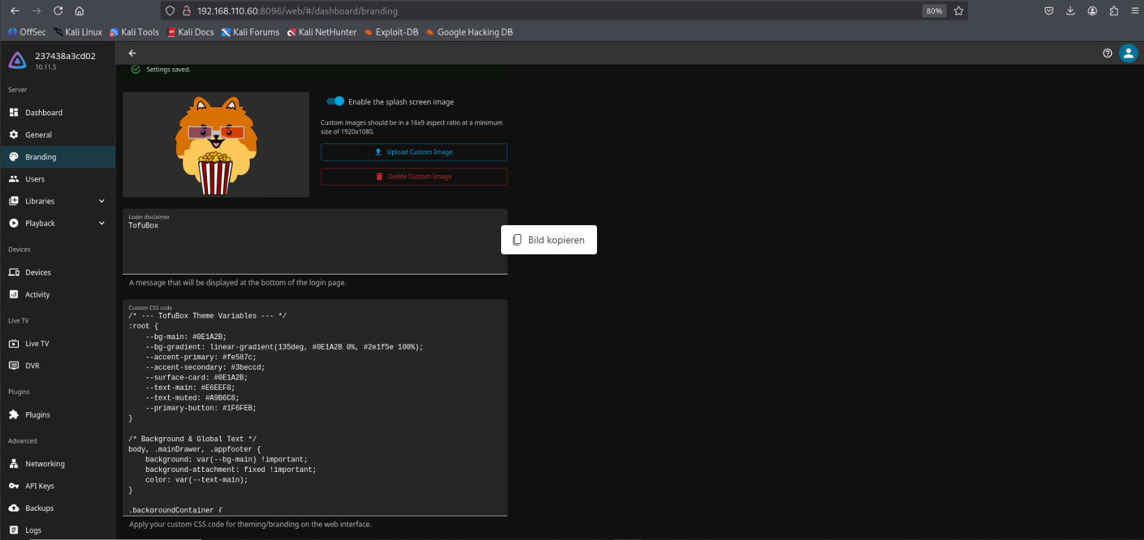
Task: Click the 80% zoom level indicator
Action: click(x=933, y=11)
